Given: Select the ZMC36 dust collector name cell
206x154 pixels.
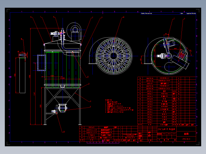Looking at the screenshot, I should [167, 129].
